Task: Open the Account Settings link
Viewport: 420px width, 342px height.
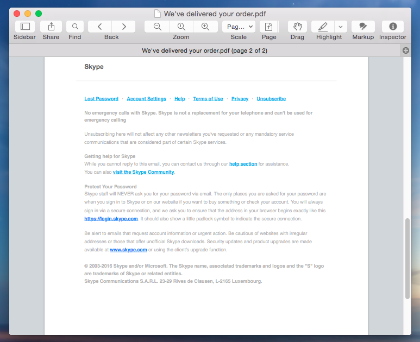Action: [x=146, y=99]
